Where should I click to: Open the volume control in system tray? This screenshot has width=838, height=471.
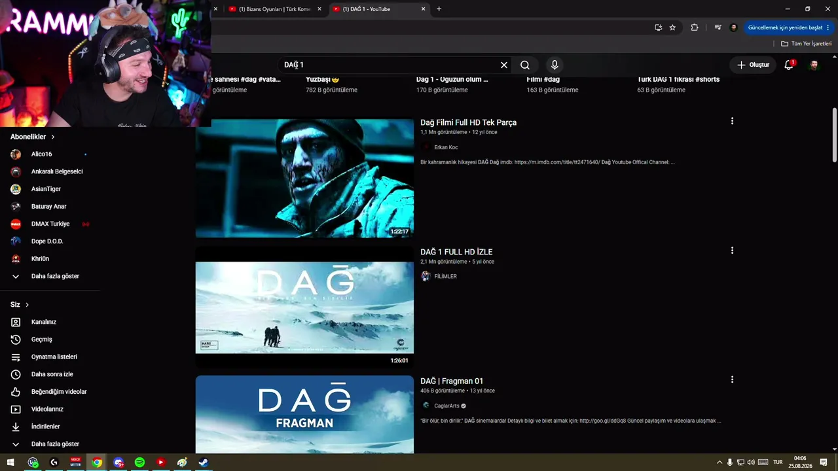751,462
